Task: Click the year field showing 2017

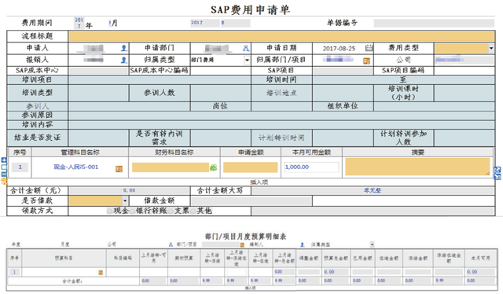Action: pos(204,23)
